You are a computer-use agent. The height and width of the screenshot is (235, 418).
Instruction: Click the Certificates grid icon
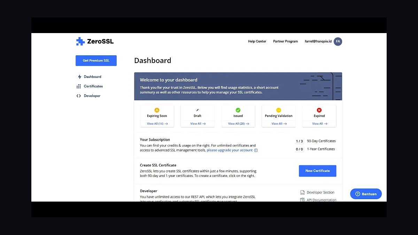(x=79, y=86)
